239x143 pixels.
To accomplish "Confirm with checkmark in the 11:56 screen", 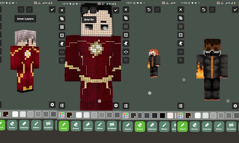I will tap(235, 10).
